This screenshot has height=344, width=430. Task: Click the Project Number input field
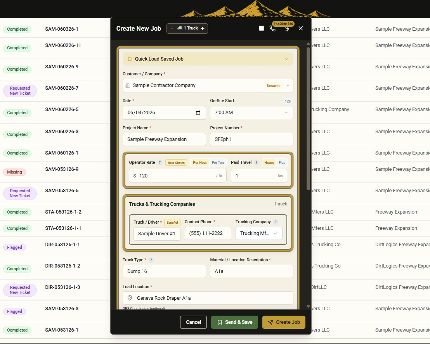251,139
